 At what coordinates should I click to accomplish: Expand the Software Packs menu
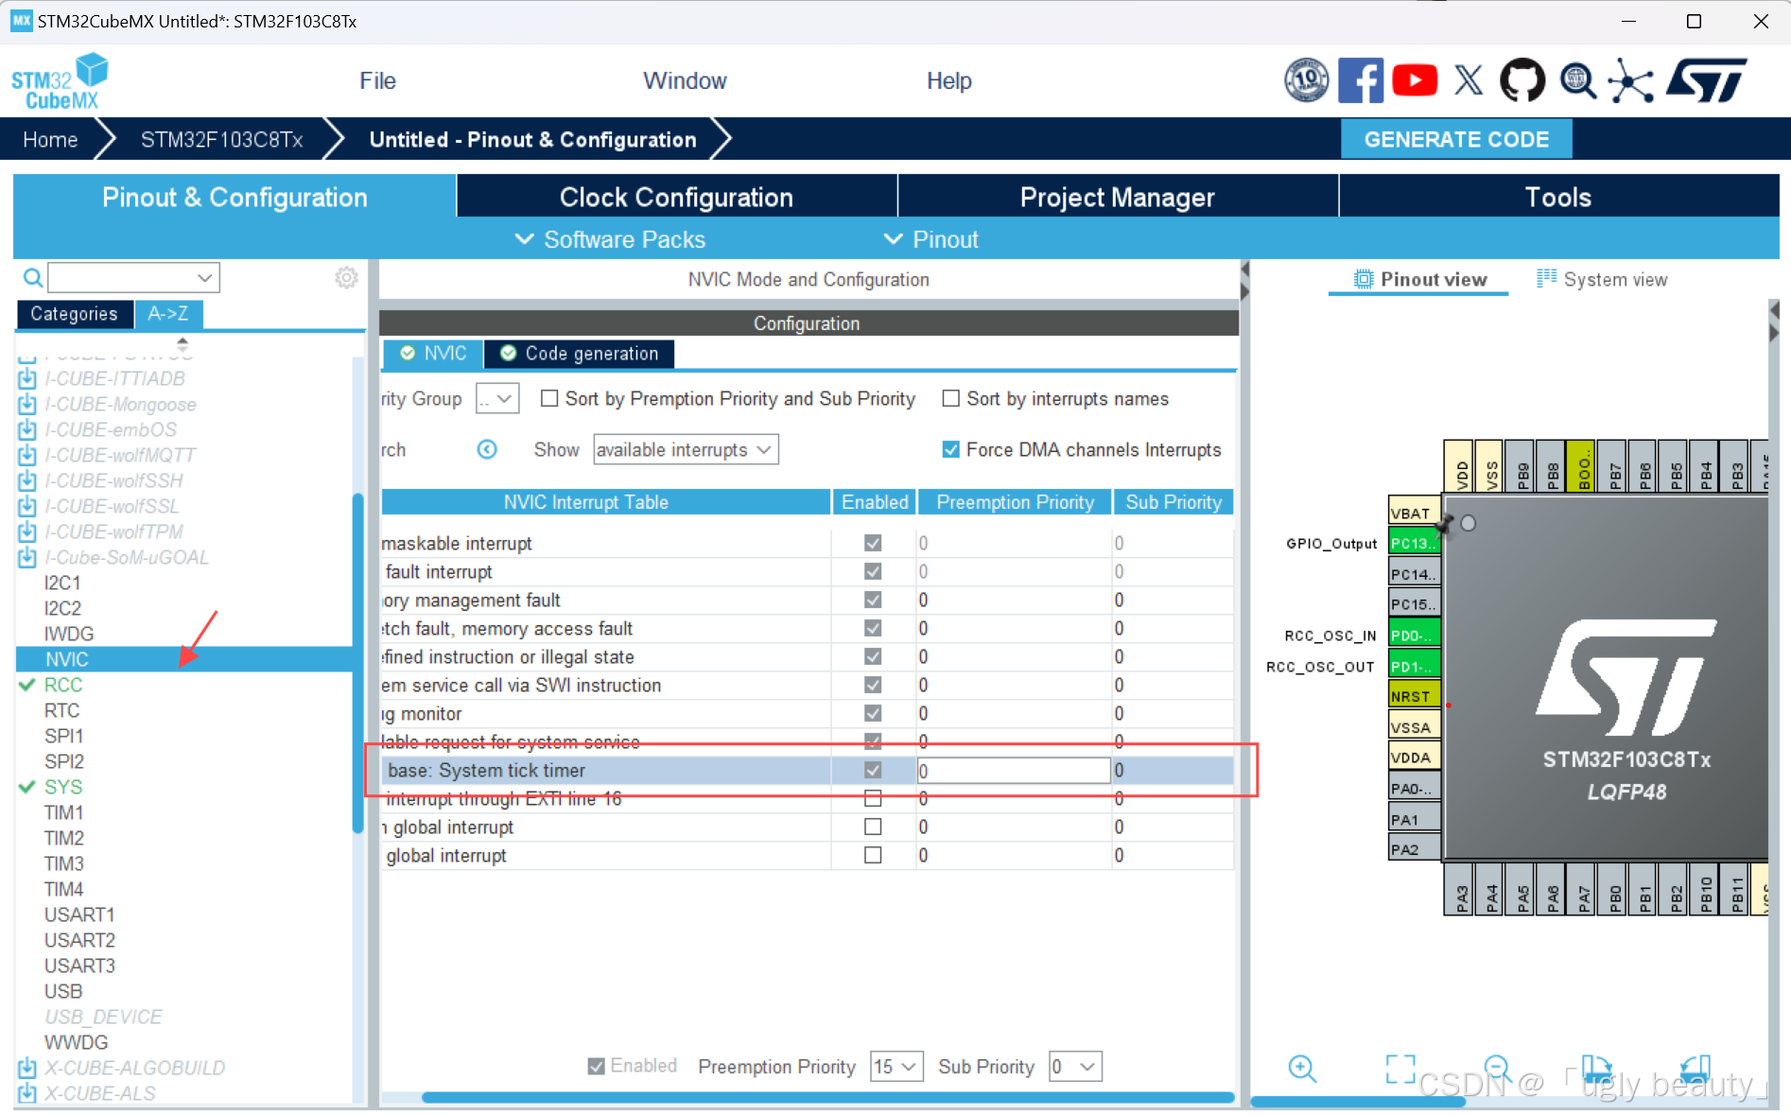(610, 240)
